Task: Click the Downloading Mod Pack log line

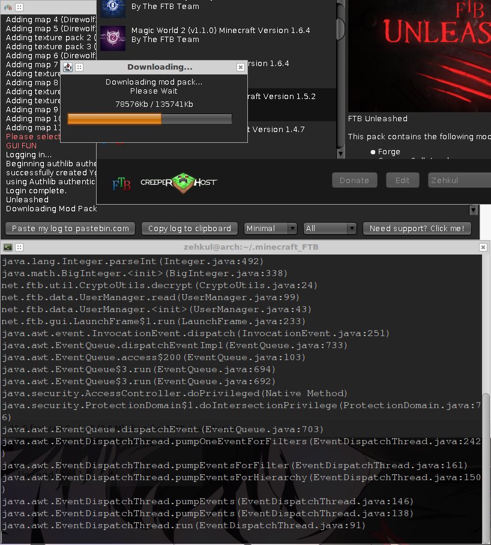Action: [x=52, y=208]
